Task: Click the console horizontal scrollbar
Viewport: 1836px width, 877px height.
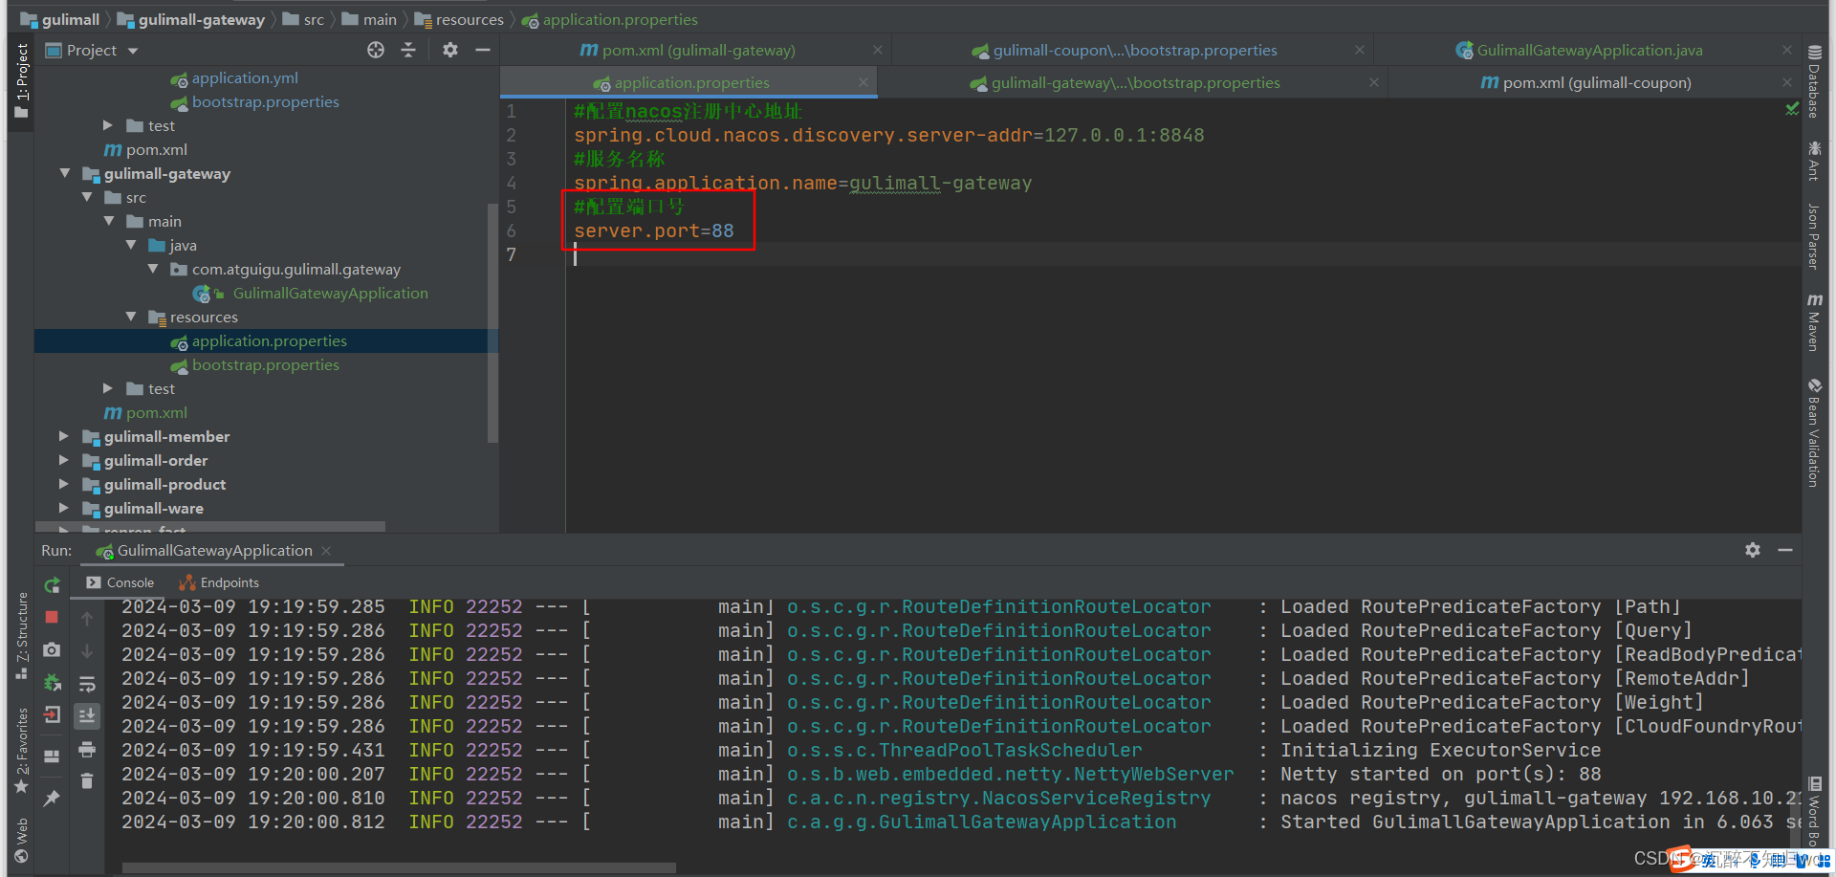Action: tap(399, 868)
